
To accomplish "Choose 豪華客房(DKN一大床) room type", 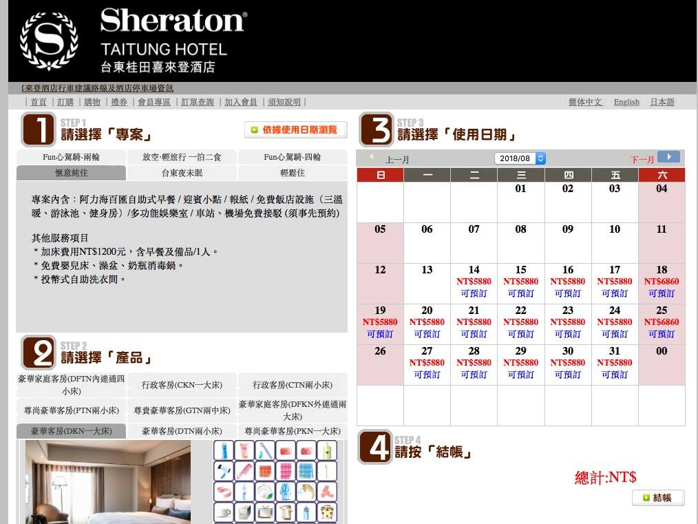I will click(x=71, y=431).
